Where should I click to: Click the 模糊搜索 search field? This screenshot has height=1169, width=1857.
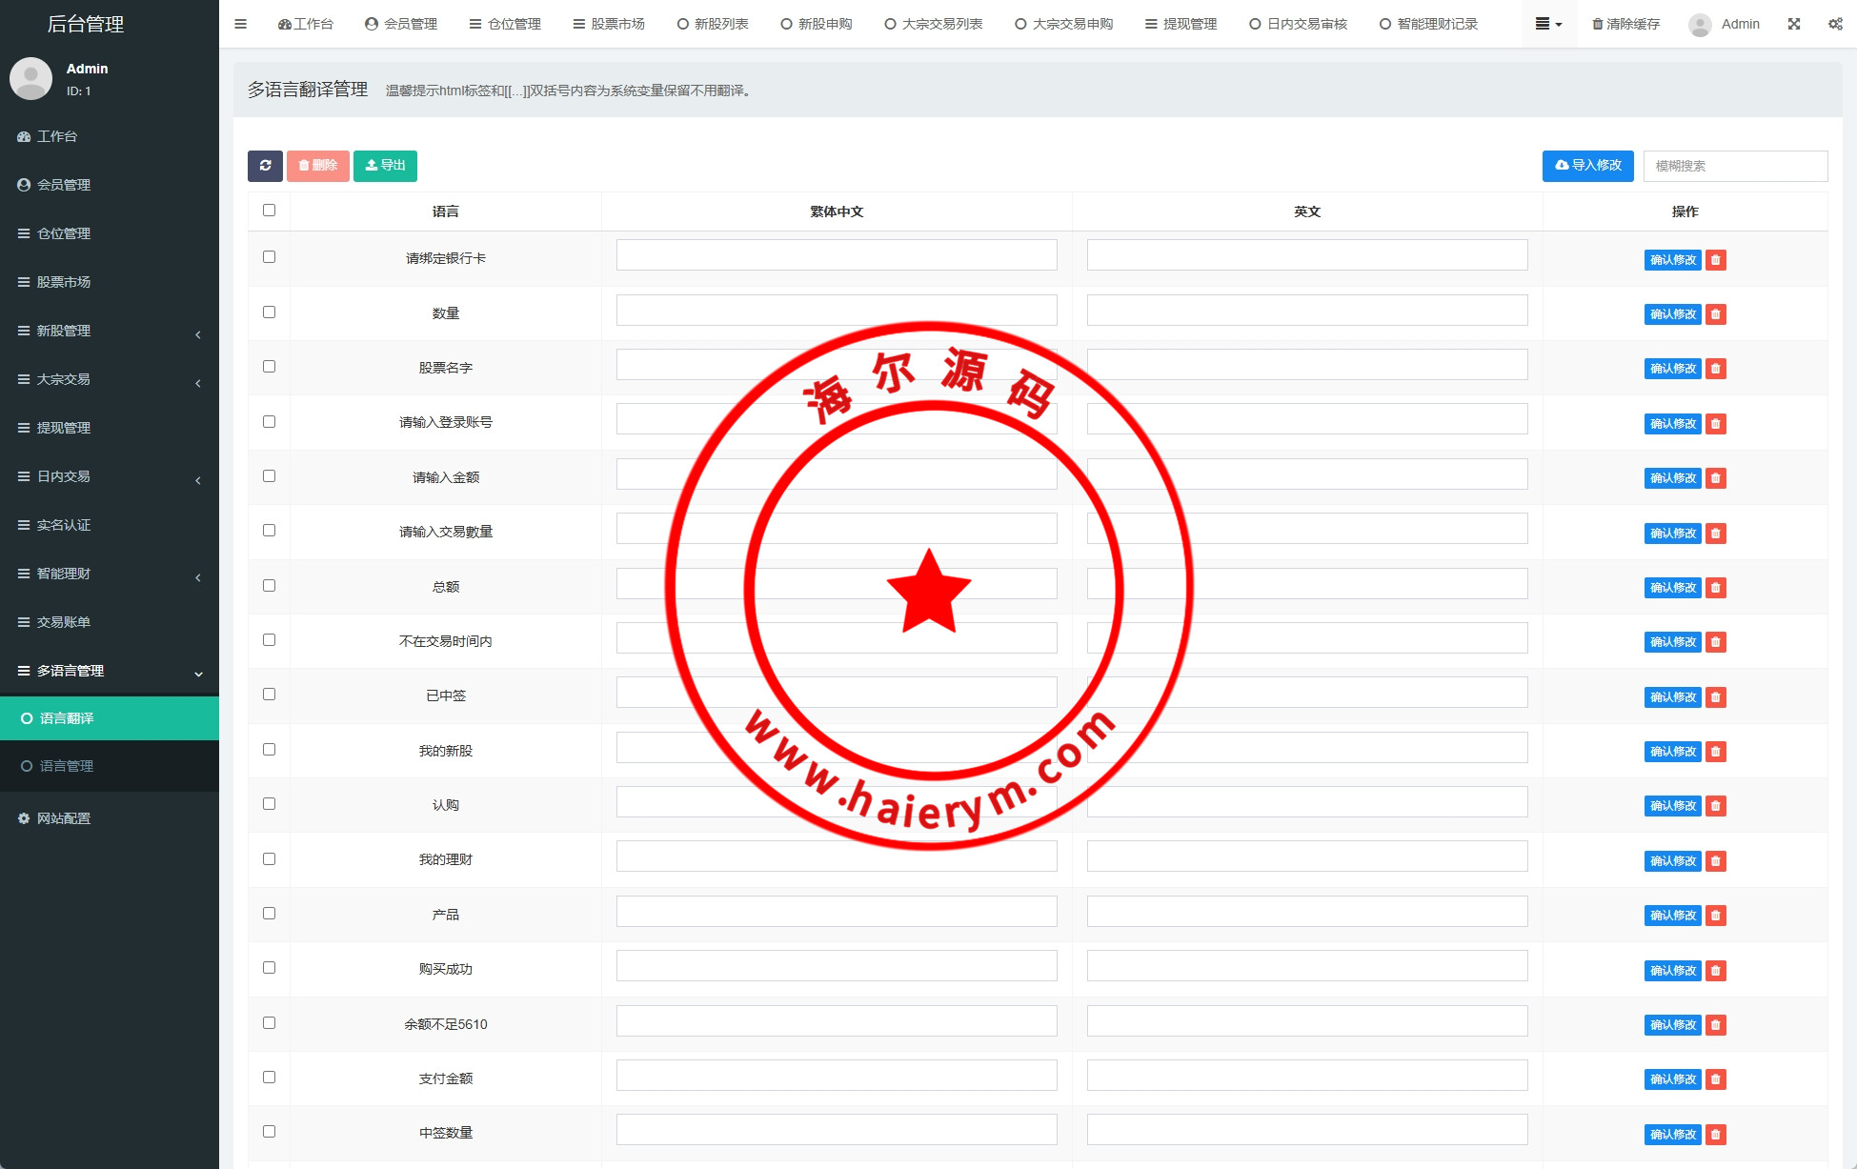click(1735, 166)
